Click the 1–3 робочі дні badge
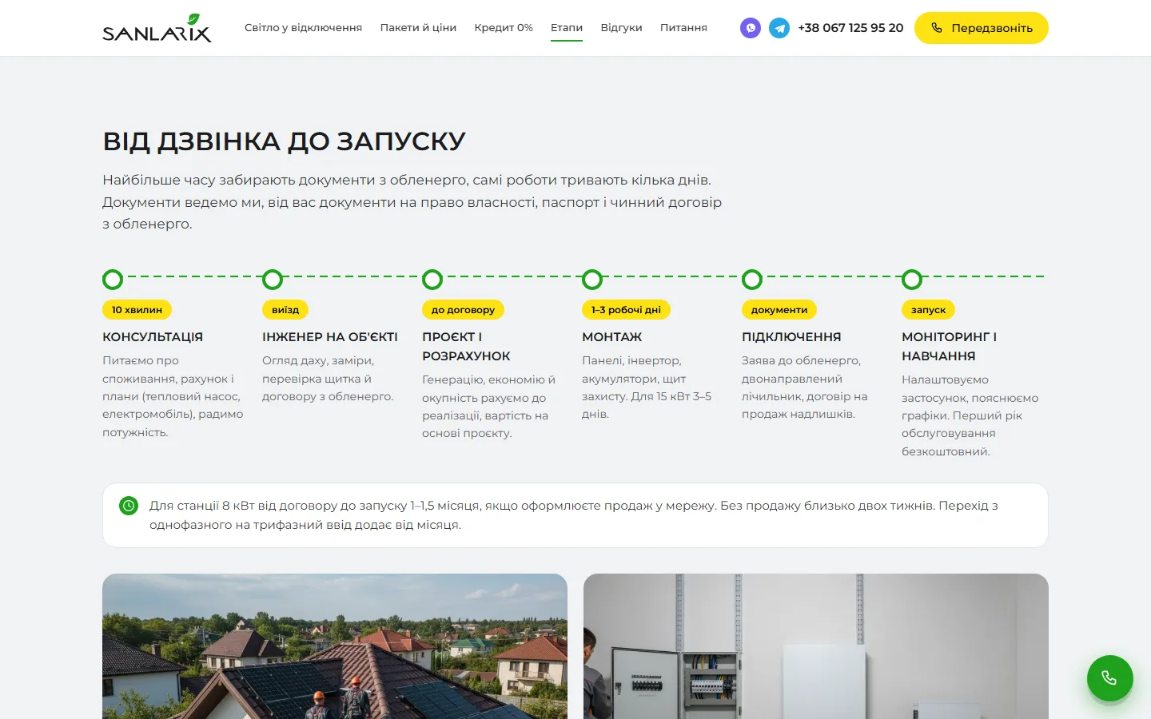This screenshot has width=1151, height=719. tap(626, 310)
